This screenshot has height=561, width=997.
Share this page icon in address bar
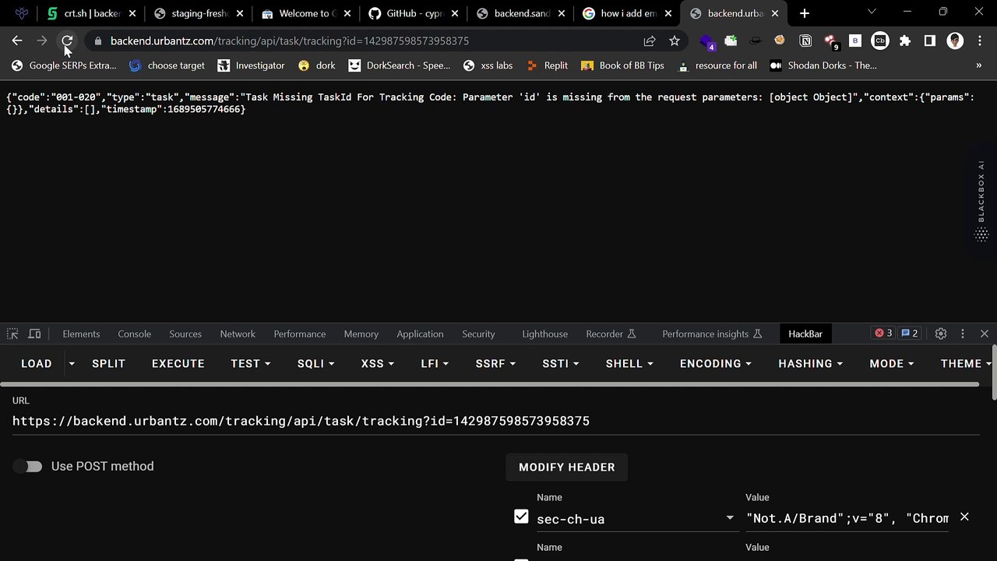tap(650, 41)
